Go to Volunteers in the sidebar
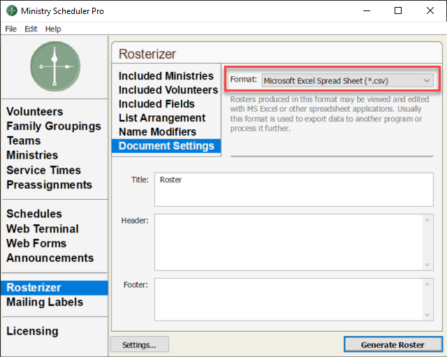447x357 pixels. point(34,112)
